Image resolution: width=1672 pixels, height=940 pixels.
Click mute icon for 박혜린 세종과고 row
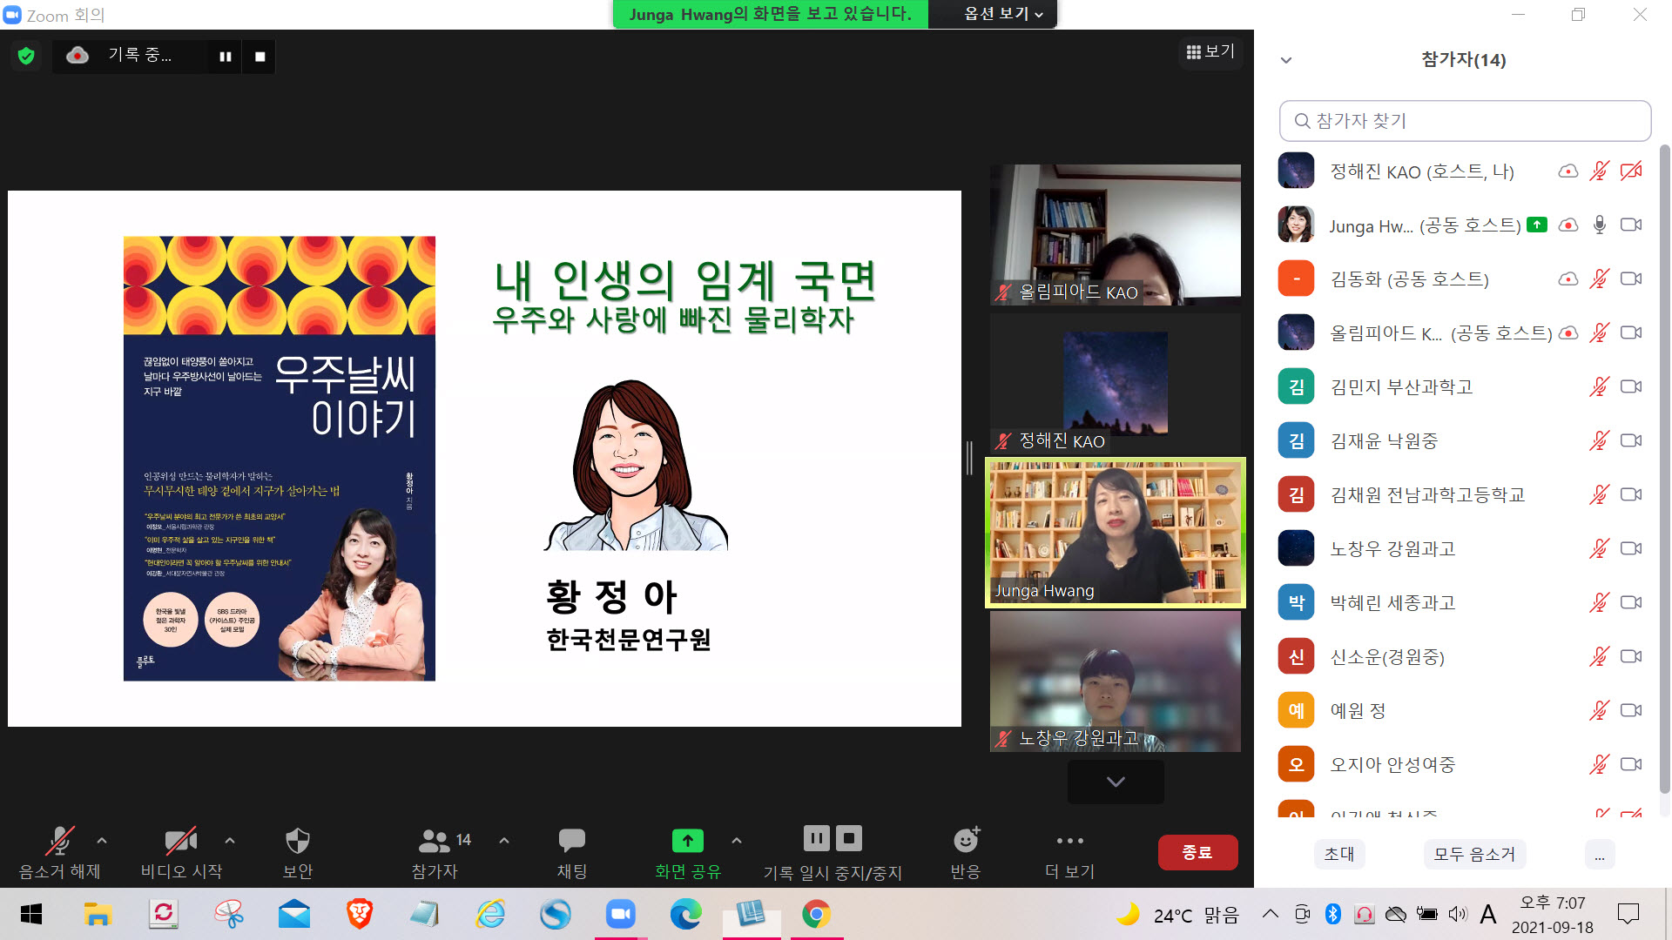1600,602
